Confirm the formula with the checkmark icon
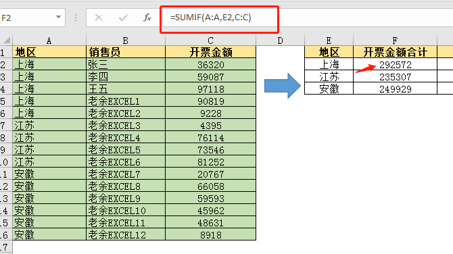453x254 pixels. coord(123,18)
